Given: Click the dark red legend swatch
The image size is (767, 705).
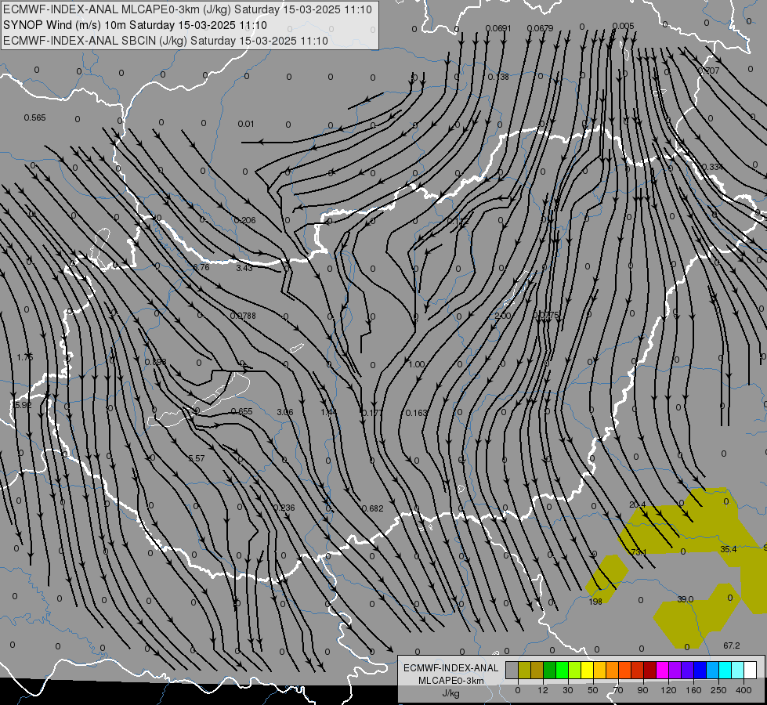Looking at the screenshot, I should 649,671.
